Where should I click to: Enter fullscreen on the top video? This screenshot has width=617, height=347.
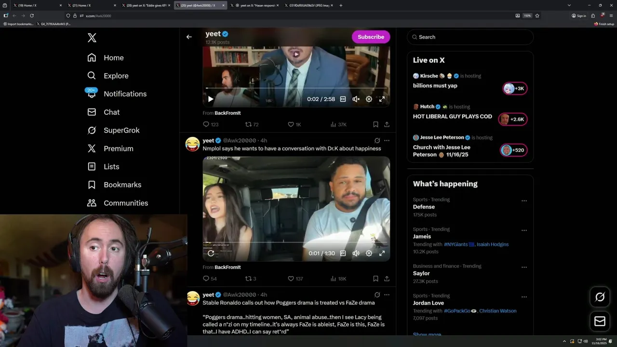tap(382, 99)
